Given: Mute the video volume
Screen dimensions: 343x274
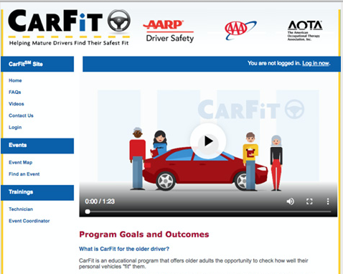Looking at the screenshot, I should 291,202.
